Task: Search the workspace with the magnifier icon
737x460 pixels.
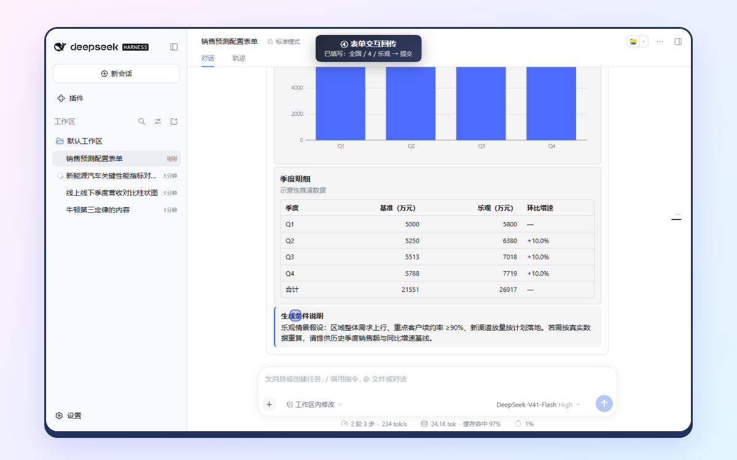Action: point(142,121)
